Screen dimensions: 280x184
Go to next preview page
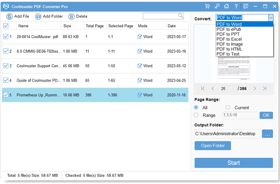pyautogui.click(x=255, y=88)
